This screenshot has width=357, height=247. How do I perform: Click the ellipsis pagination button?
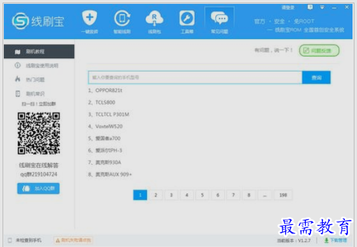click(x=264, y=195)
